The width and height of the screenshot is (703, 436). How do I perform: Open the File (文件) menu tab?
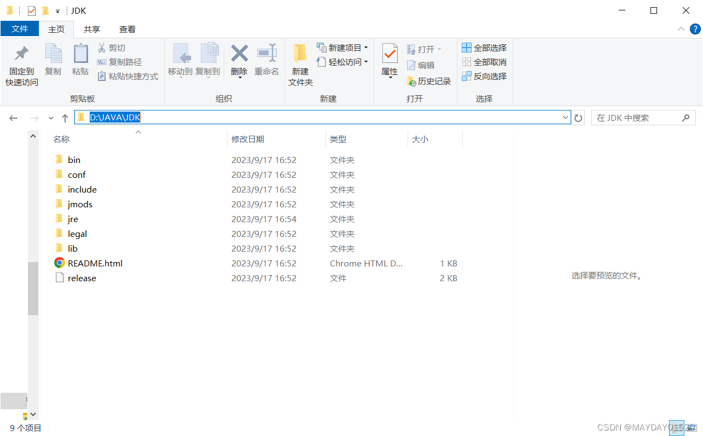pos(20,29)
